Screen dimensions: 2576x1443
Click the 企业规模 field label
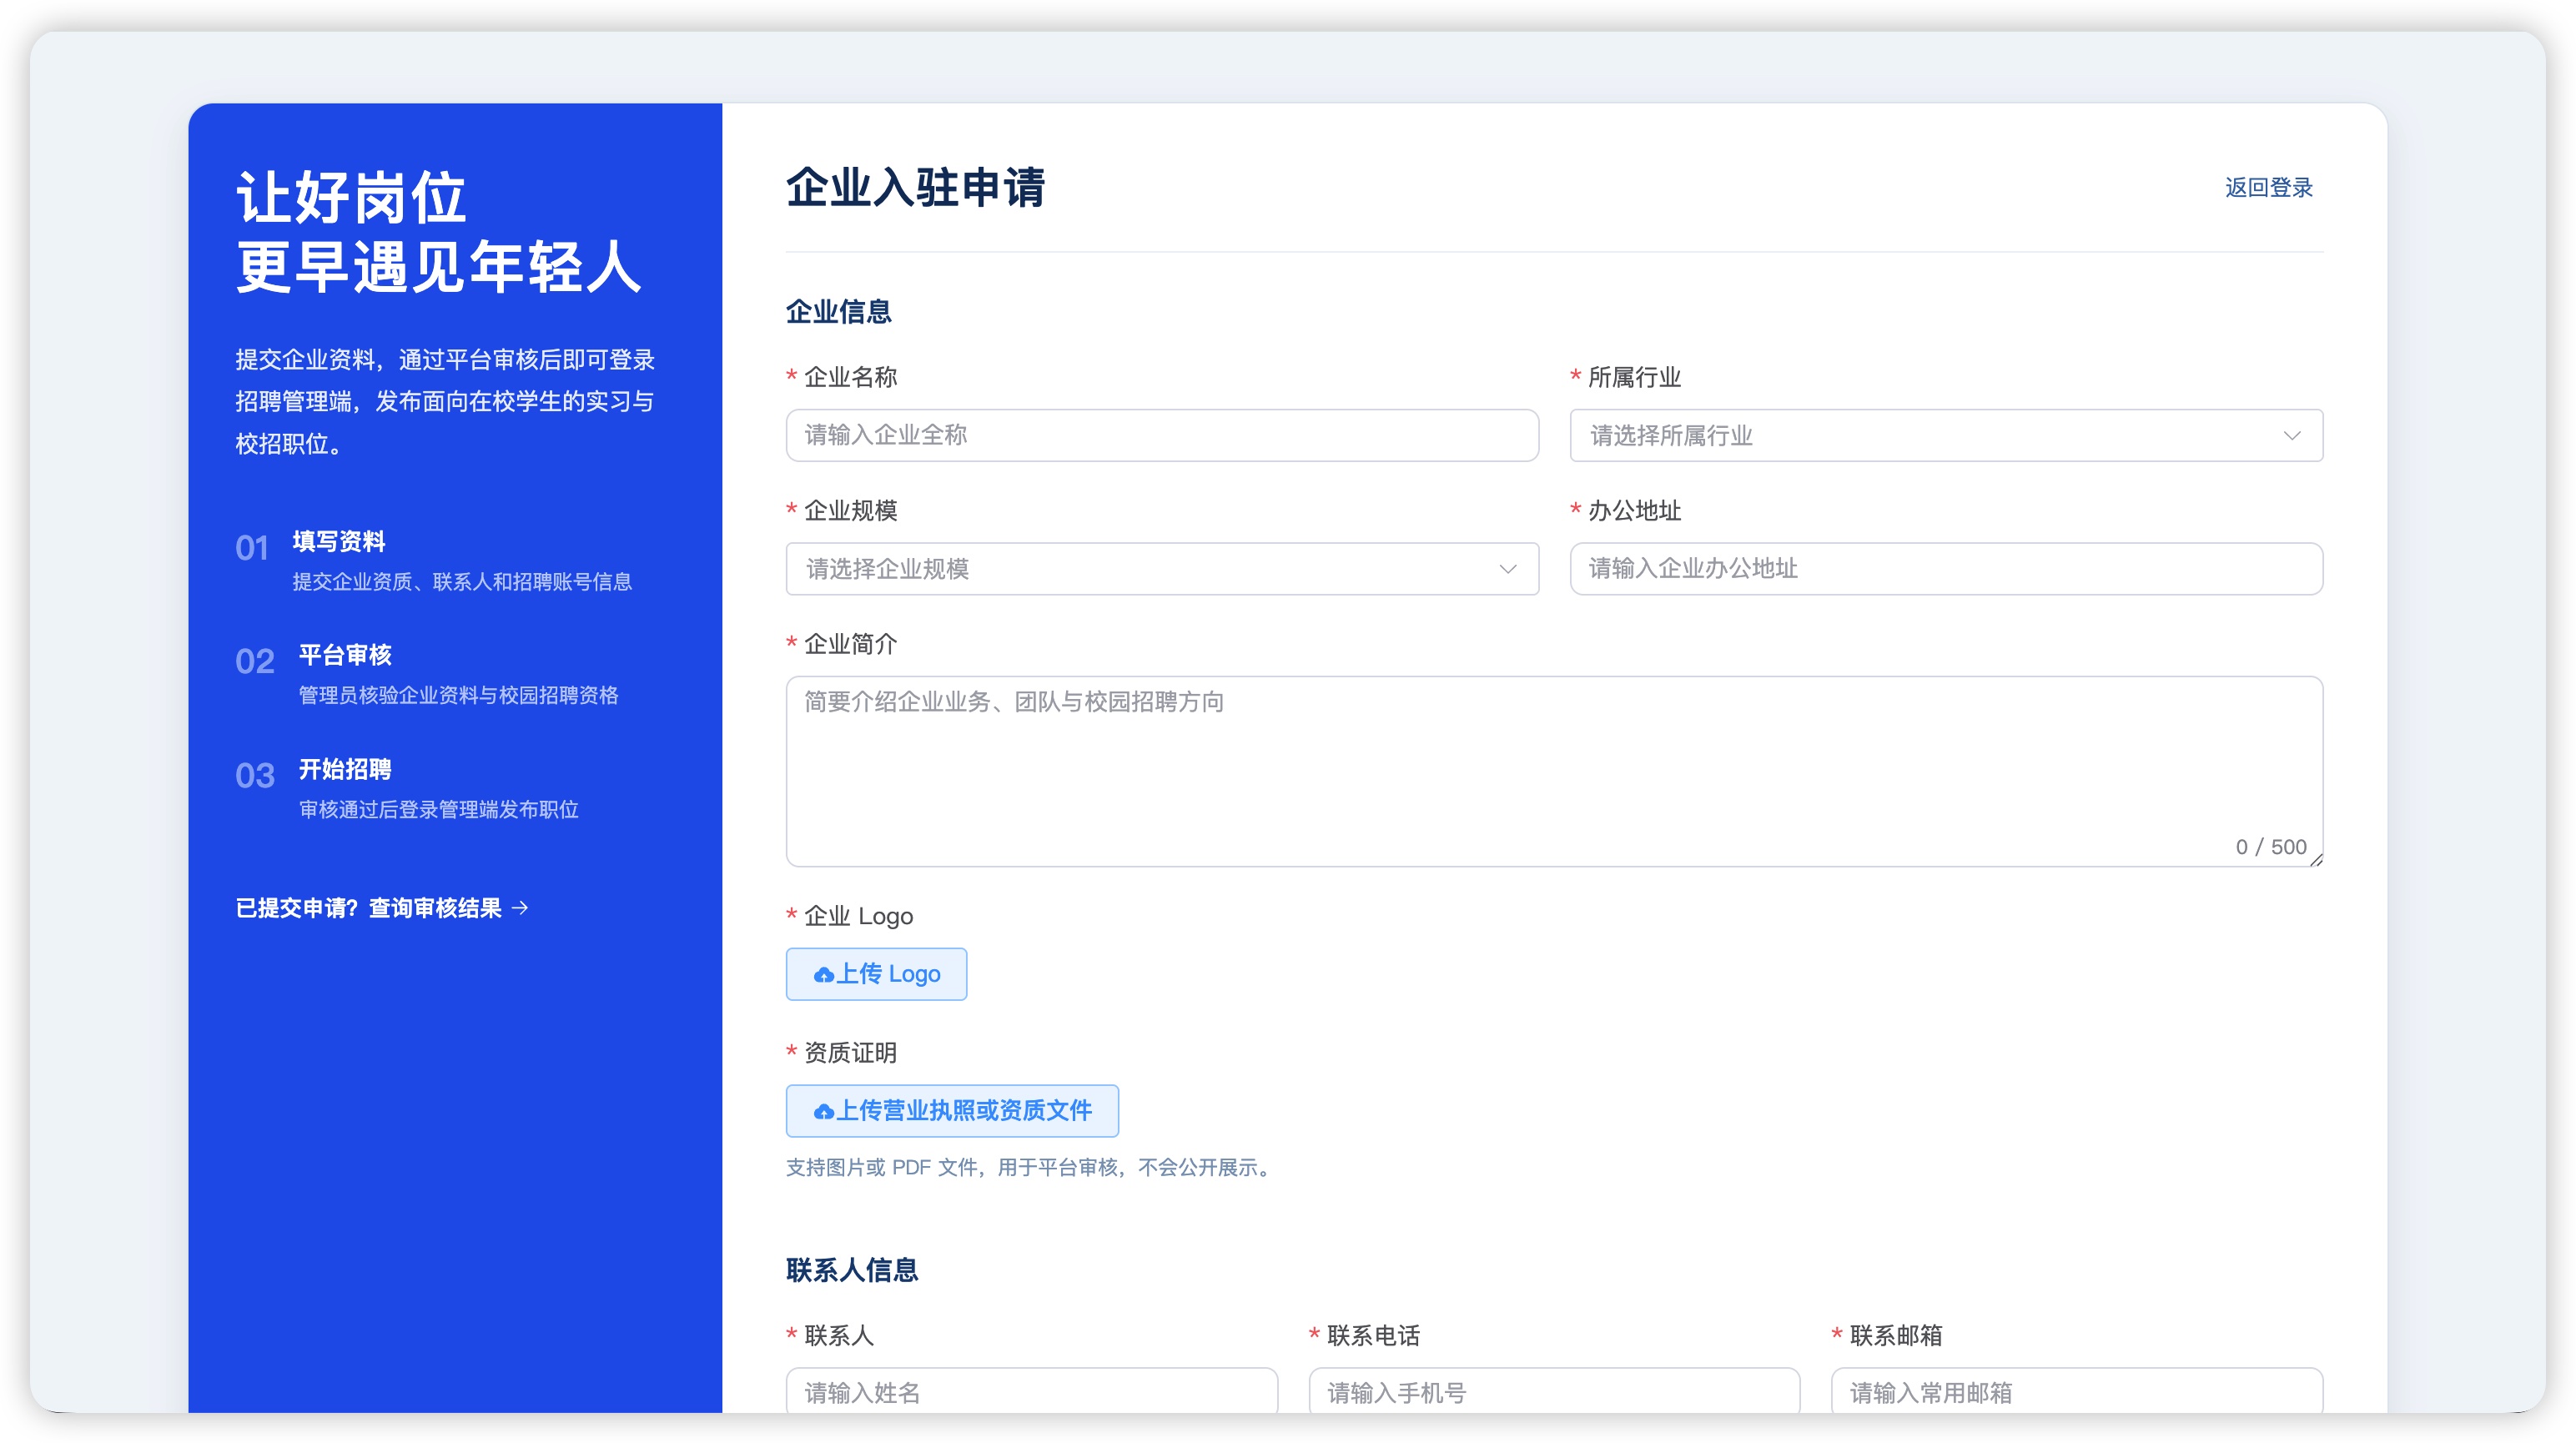[850, 511]
